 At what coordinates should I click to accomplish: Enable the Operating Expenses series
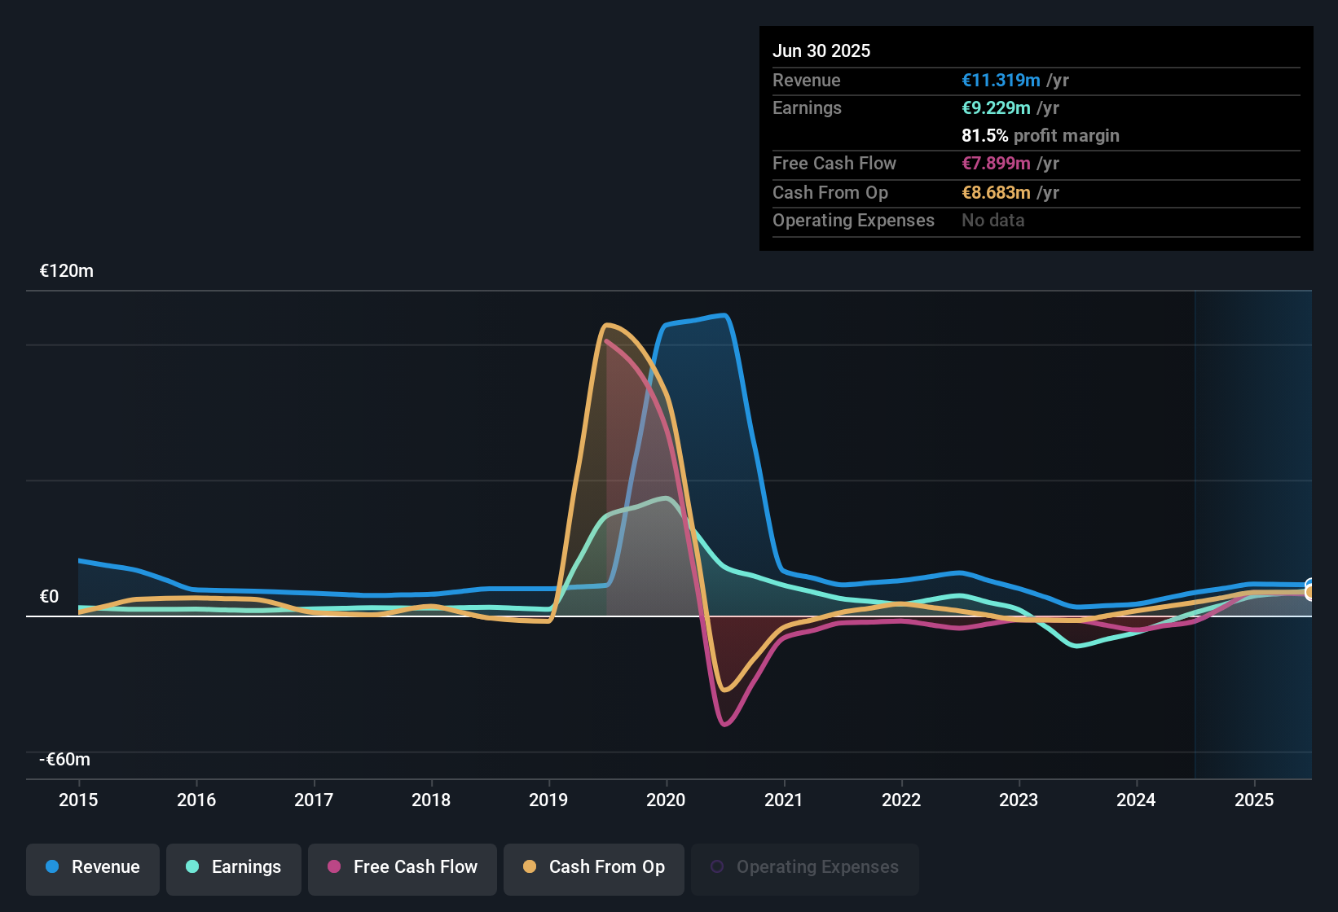click(804, 867)
